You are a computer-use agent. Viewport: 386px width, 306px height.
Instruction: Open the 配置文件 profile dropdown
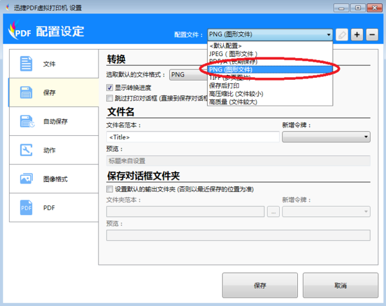point(270,35)
